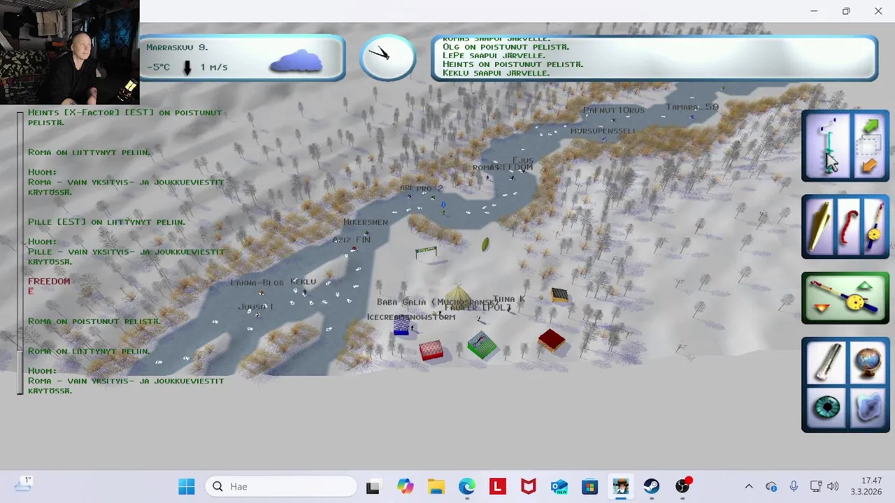The image size is (895, 503).
Task: Open McAfee from the taskbar
Action: [528, 486]
